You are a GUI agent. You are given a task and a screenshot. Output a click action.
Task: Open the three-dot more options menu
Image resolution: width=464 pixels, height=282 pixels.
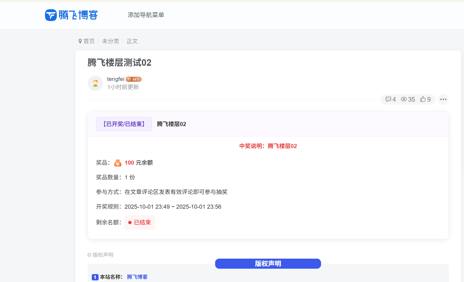click(443, 99)
